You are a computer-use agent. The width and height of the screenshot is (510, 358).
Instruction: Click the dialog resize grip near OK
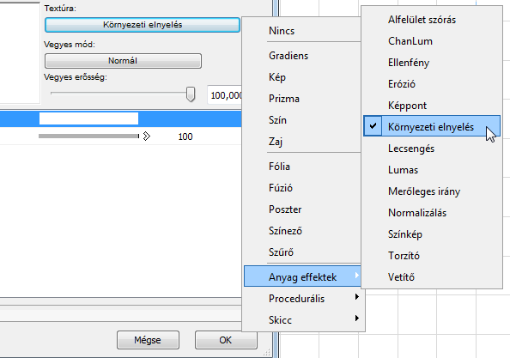(267, 352)
